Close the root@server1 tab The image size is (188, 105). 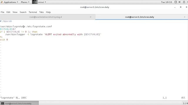(185, 17)
